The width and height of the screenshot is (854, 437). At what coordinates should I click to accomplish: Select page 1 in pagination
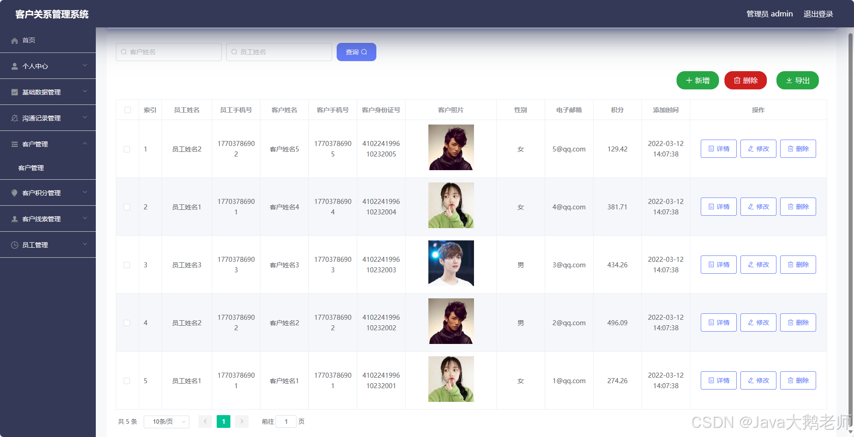[224, 421]
